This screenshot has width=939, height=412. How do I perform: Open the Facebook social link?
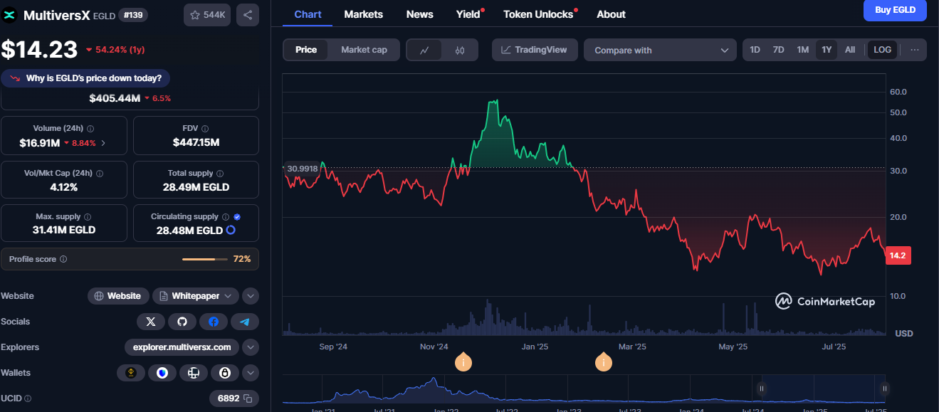213,322
